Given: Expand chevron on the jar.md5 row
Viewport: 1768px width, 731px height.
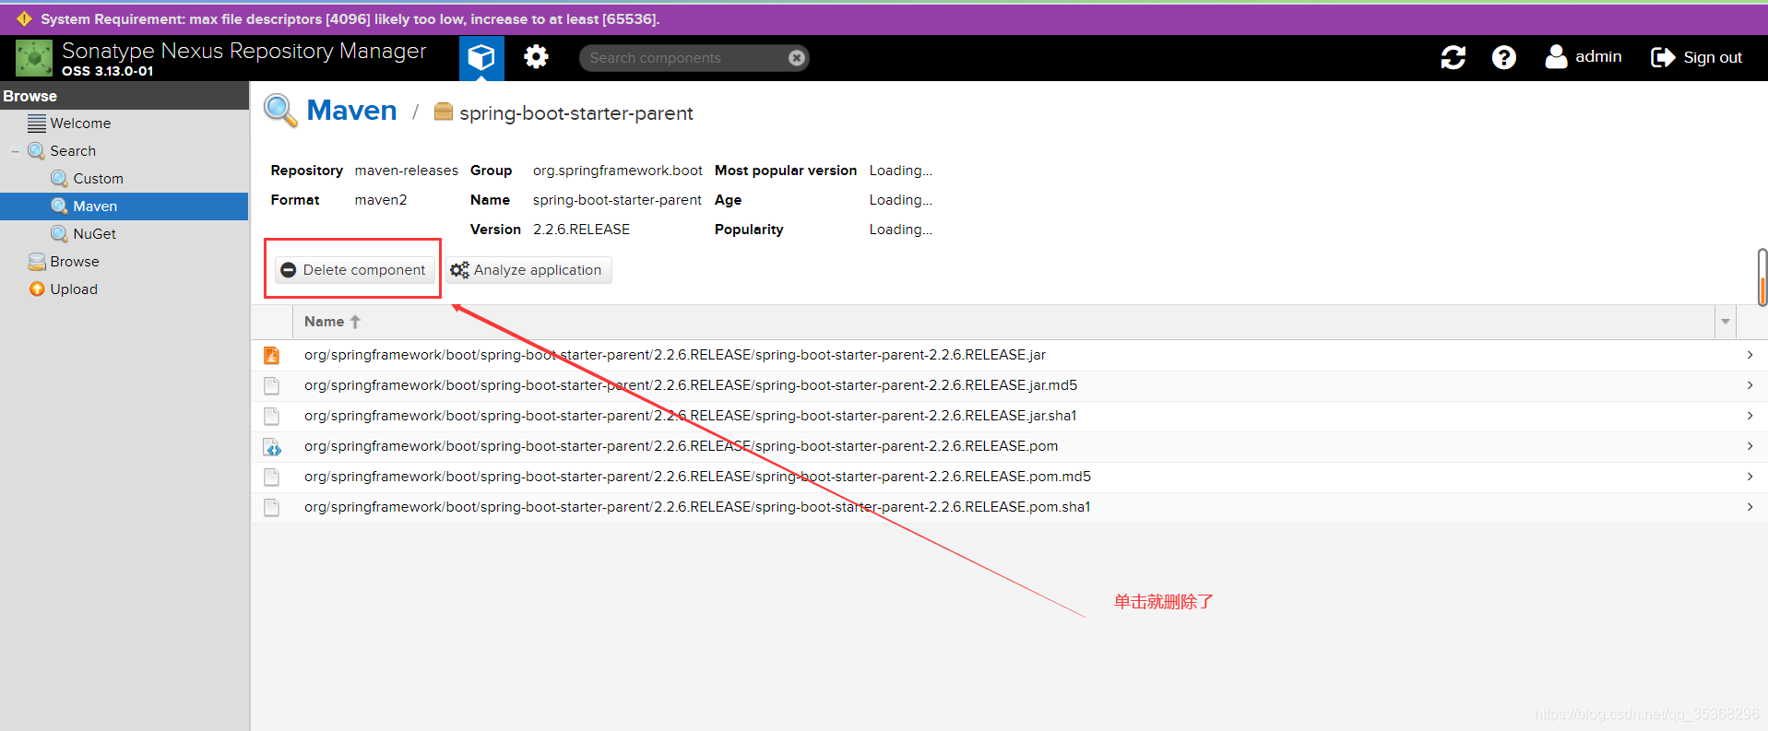Looking at the screenshot, I should click(x=1750, y=385).
